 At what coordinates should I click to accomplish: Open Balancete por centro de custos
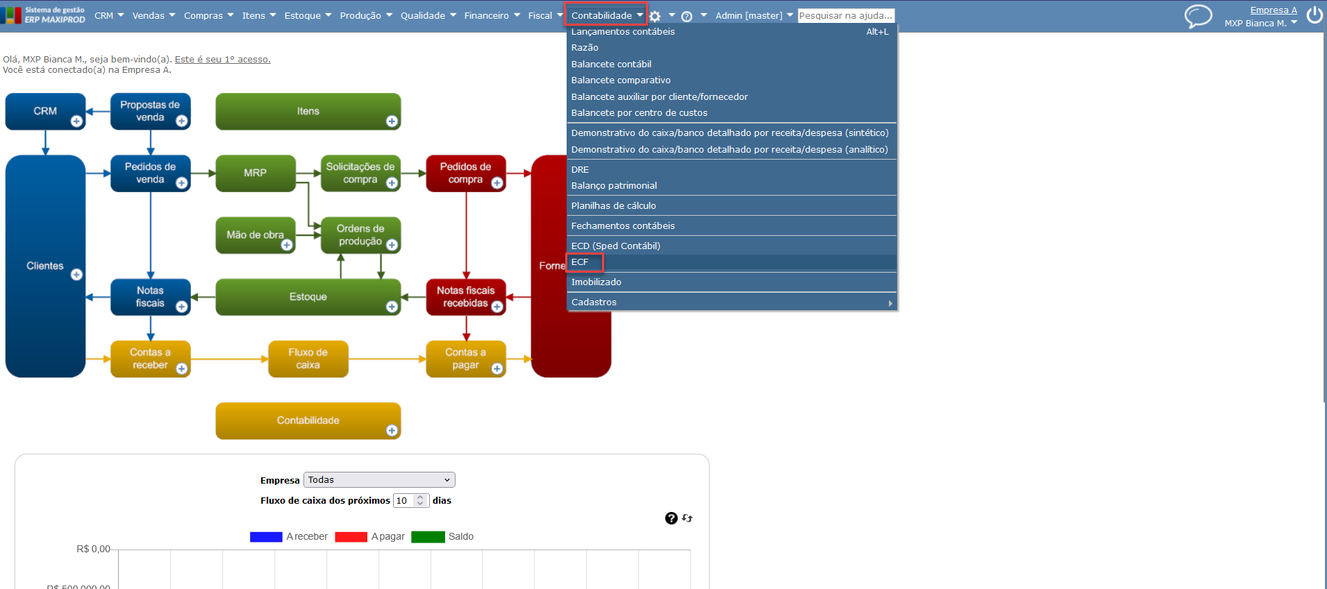coord(732,113)
